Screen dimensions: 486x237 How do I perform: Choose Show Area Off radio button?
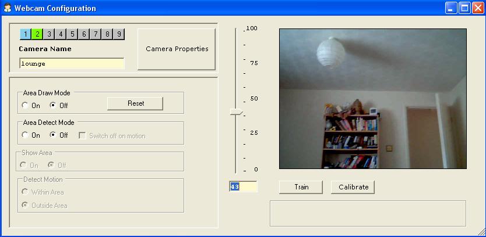(51, 165)
